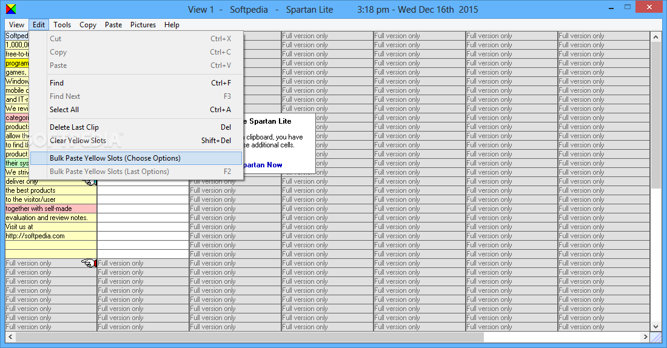
Task: Choose Select All from Edit menu
Action: [136, 110]
